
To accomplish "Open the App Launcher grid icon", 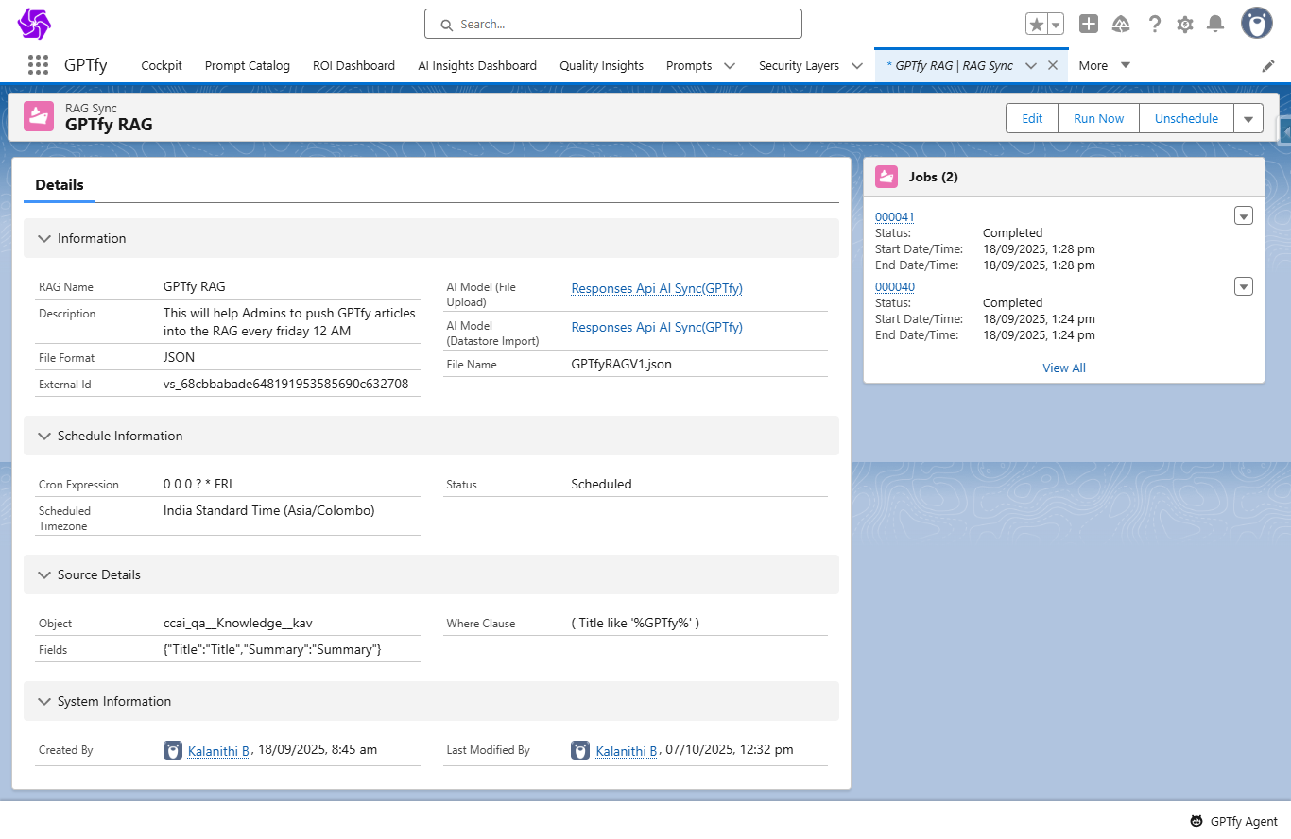I will click(38, 65).
